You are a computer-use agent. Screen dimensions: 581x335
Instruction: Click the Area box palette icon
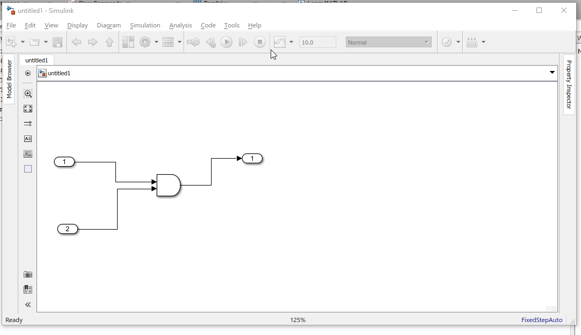coord(28,169)
